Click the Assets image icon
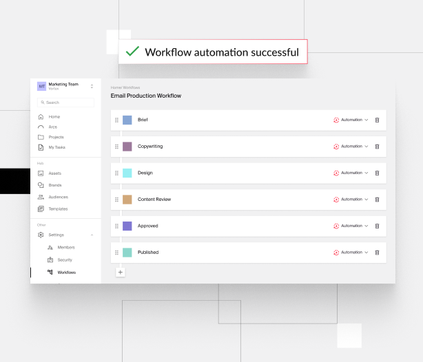Screen dimensions: 423x362 tap(41, 173)
